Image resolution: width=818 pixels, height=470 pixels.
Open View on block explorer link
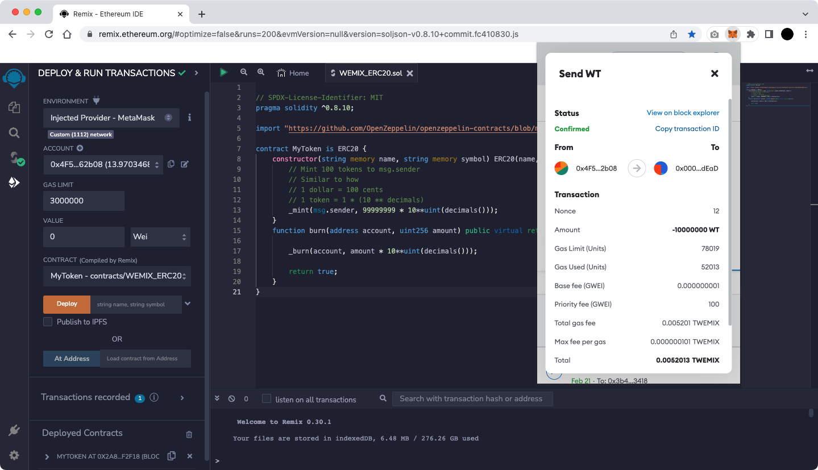[x=683, y=113]
